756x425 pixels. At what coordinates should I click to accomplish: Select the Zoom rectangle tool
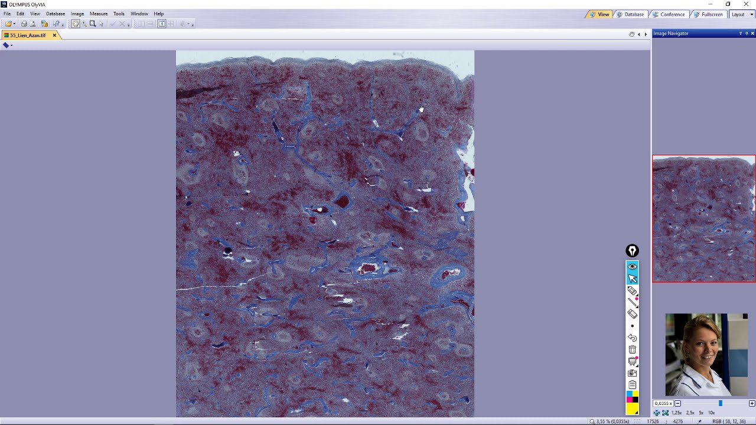pos(93,24)
